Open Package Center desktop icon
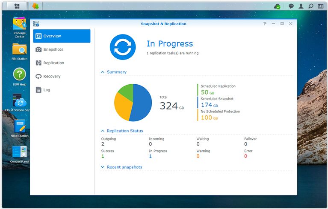The height and width of the screenshot is (209, 328). 19,24
